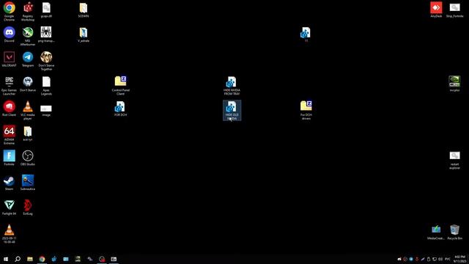
Task: Select the spider png image file
Action: (x=46, y=34)
